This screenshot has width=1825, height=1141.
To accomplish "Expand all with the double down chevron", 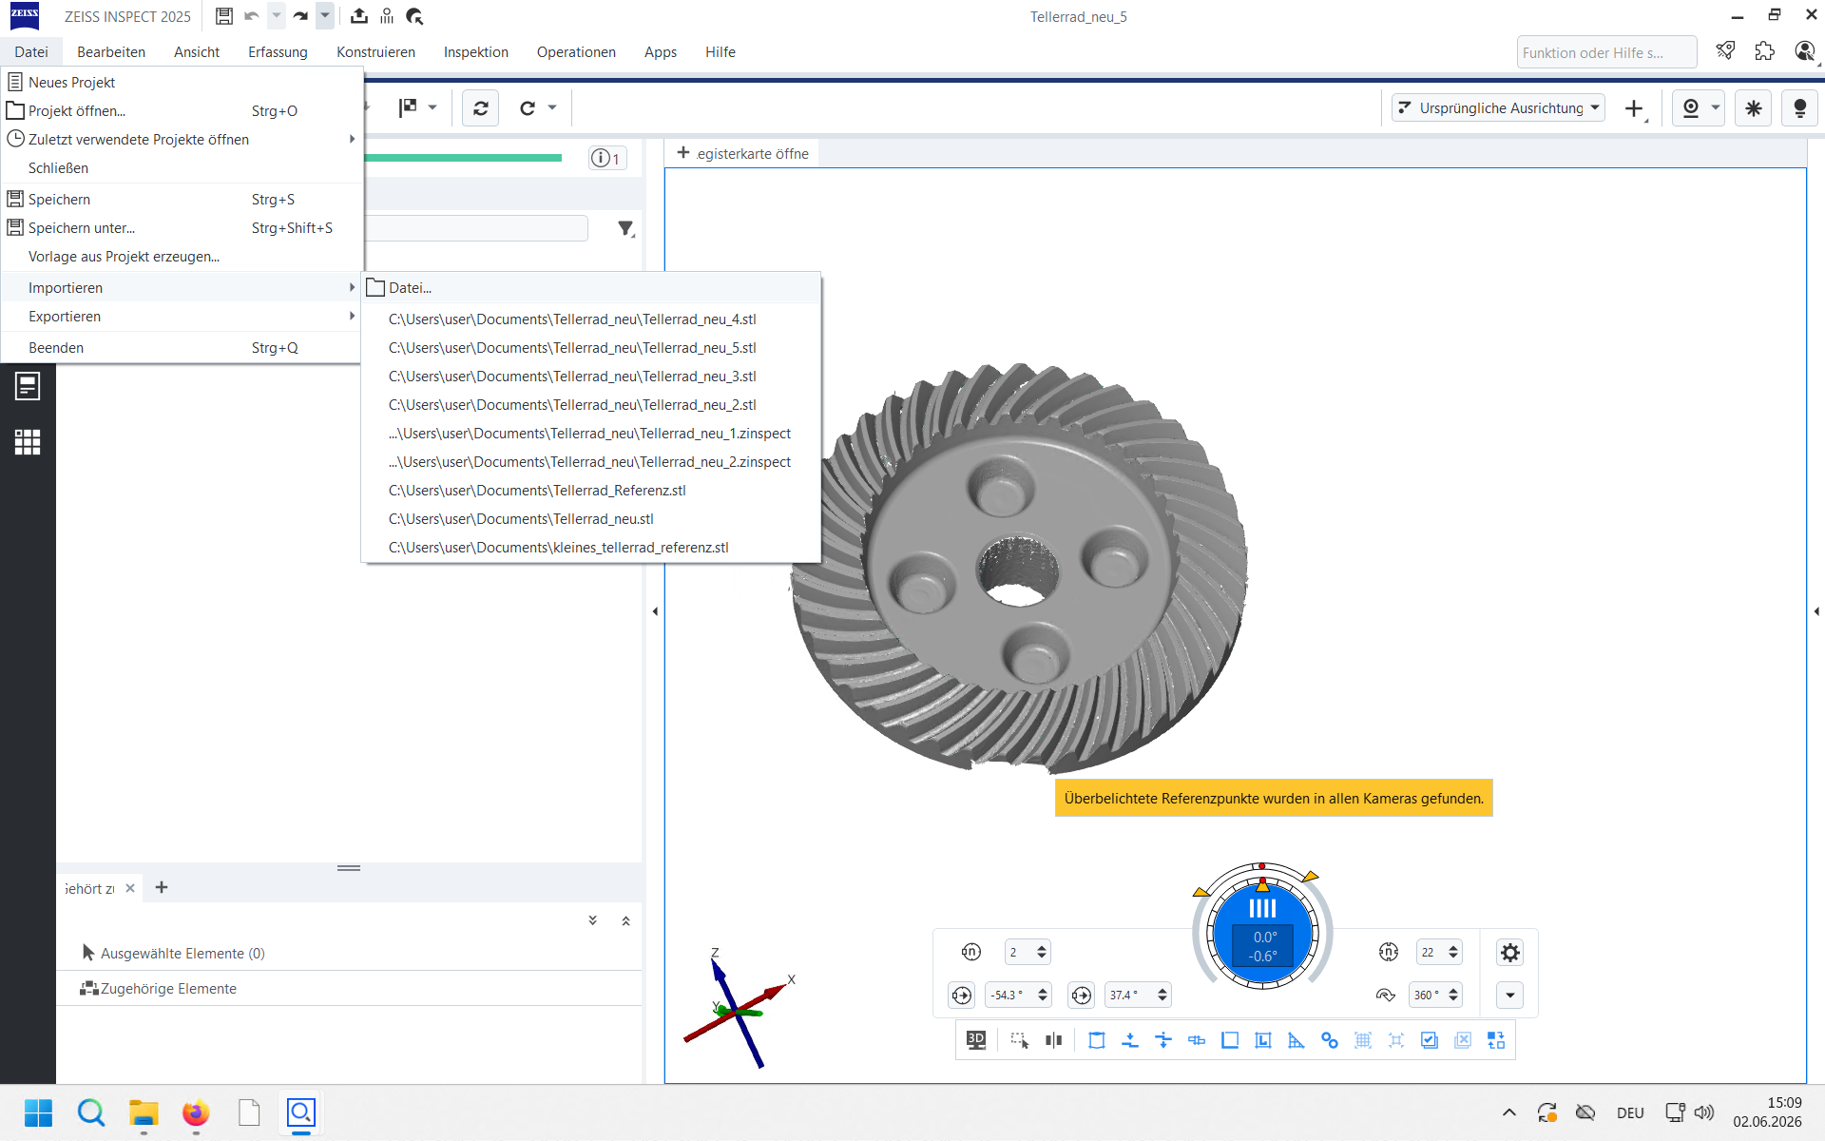I will click(592, 920).
